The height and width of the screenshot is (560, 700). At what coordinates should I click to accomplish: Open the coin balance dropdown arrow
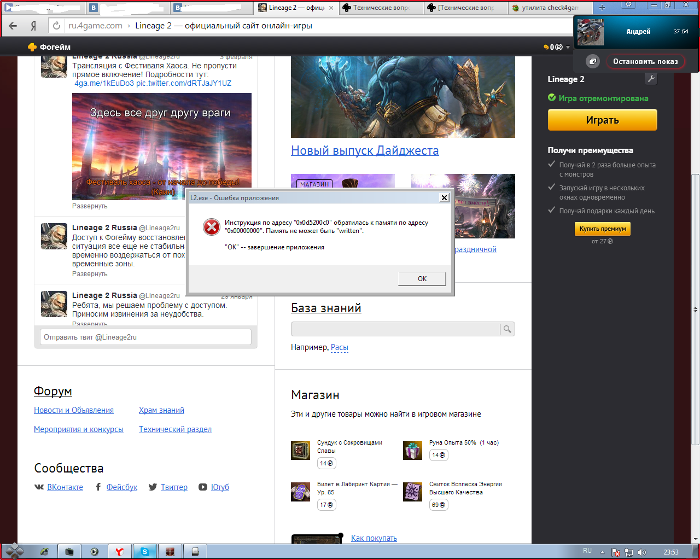pyautogui.click(x=568, y=47)
